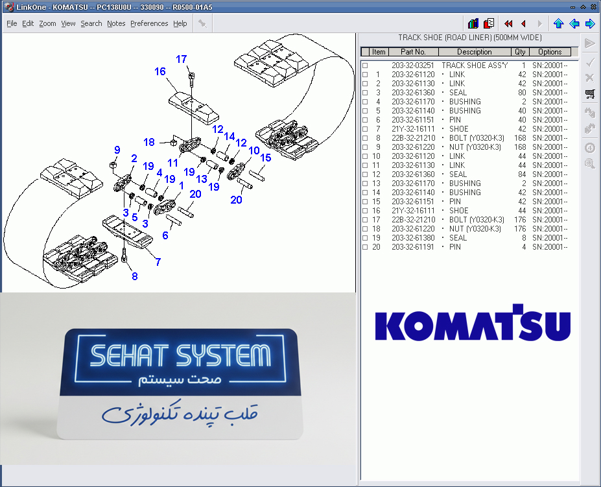The height and width of the screenshot is (487, 601).
Task: Go to previous page with the single red arrow
Action: tap(524, 24)
